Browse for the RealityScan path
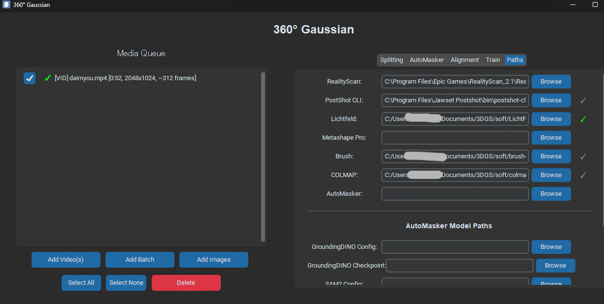604x304 pixels. 551,82
